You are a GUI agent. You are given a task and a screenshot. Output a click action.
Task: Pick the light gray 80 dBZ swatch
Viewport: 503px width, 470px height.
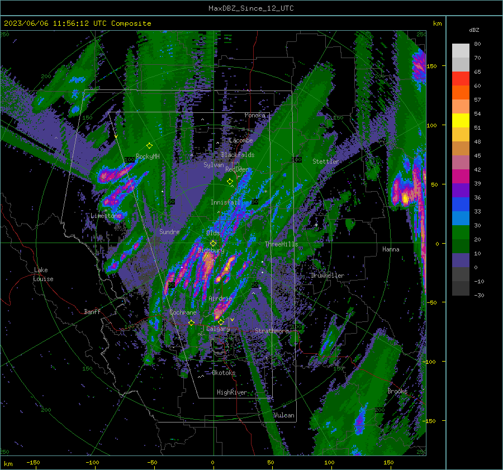tap(461, 50)
